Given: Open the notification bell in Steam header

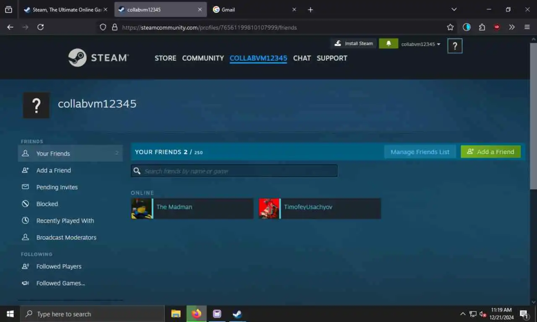Looking at the screenshot, I should point(388,43).
